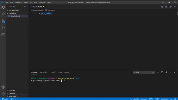Expand the Open Editors section
Image resolution: width=178 pixels, height=100 pixels.
point(18,10)
